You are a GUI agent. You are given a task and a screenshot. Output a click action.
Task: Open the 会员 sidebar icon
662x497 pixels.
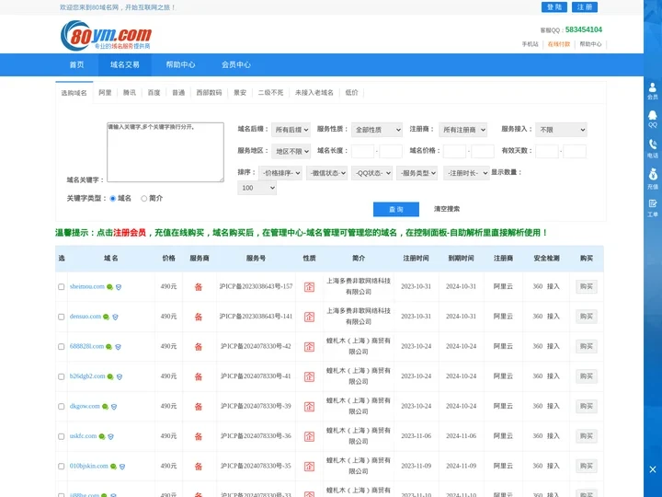click(x=652, y=91)
